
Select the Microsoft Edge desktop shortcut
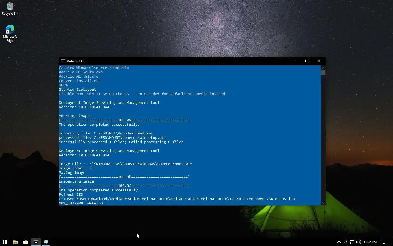pyautogui.click(x=10, y=34)
